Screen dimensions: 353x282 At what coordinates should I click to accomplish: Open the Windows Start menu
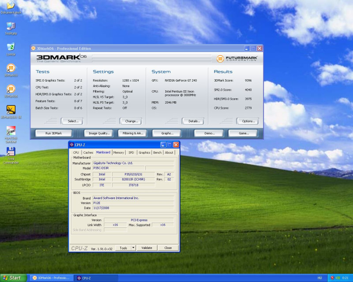pyautogui.click(x=13, y=278)
